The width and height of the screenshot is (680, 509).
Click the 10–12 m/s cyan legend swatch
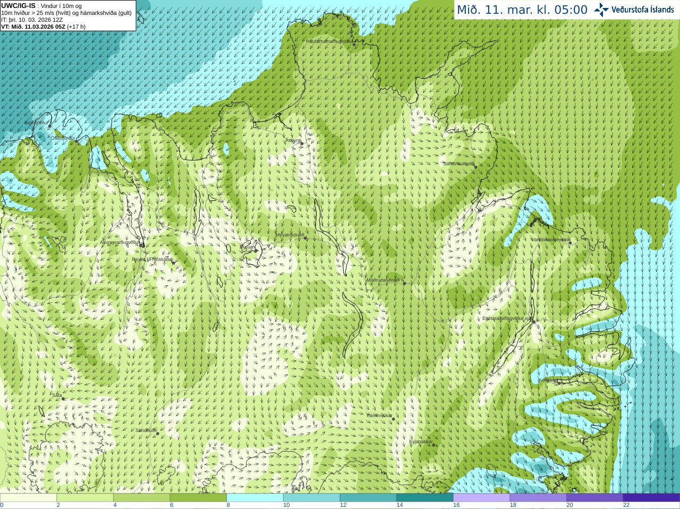click(312, 497)
